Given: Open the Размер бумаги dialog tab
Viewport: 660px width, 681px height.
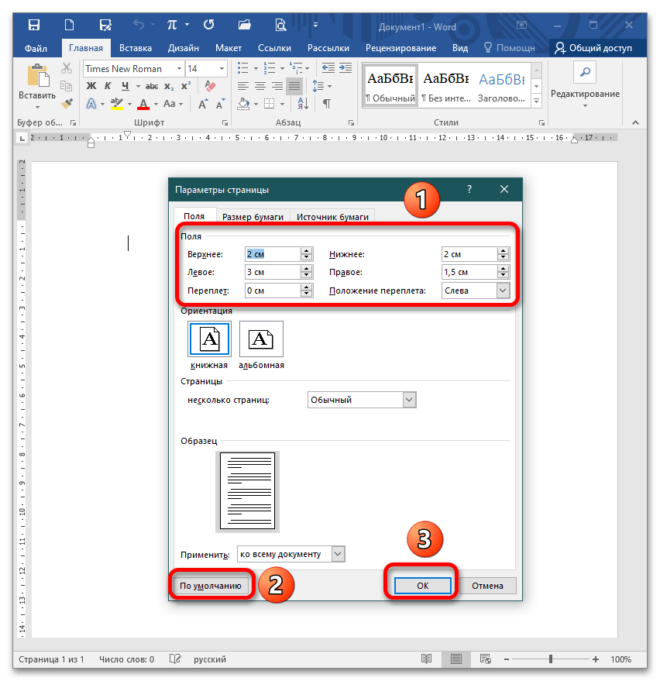Looking at the screenshot, I should [253, 217].
